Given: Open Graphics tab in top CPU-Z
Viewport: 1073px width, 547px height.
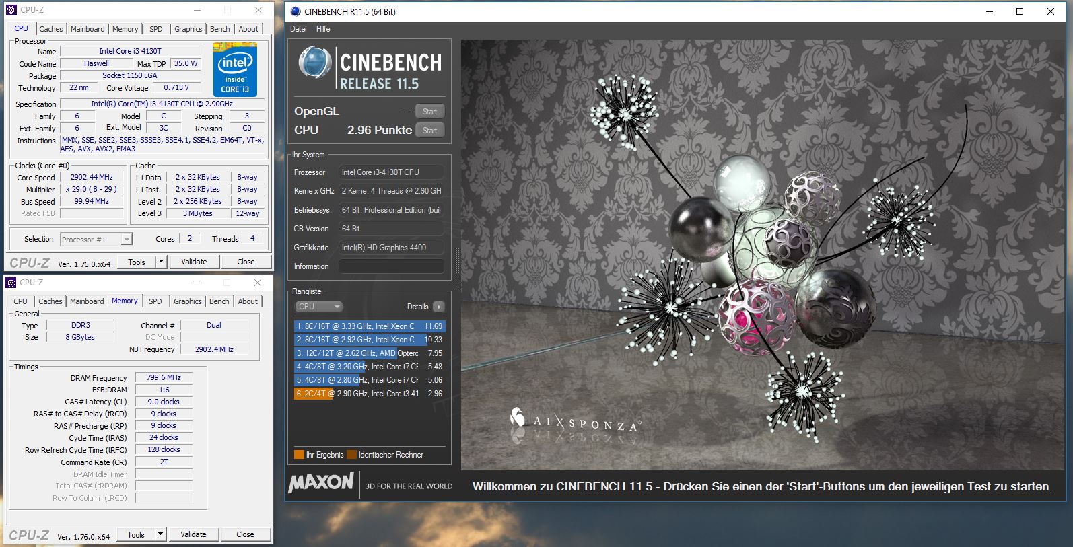Looking at the screenshot, I should point(188,29).
